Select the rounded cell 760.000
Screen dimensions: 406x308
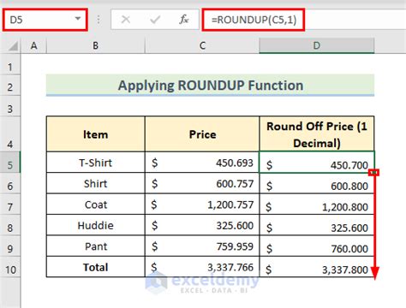click(x=317, y=246)
